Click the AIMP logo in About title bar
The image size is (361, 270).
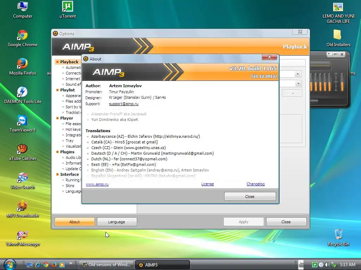coord(86,59)
